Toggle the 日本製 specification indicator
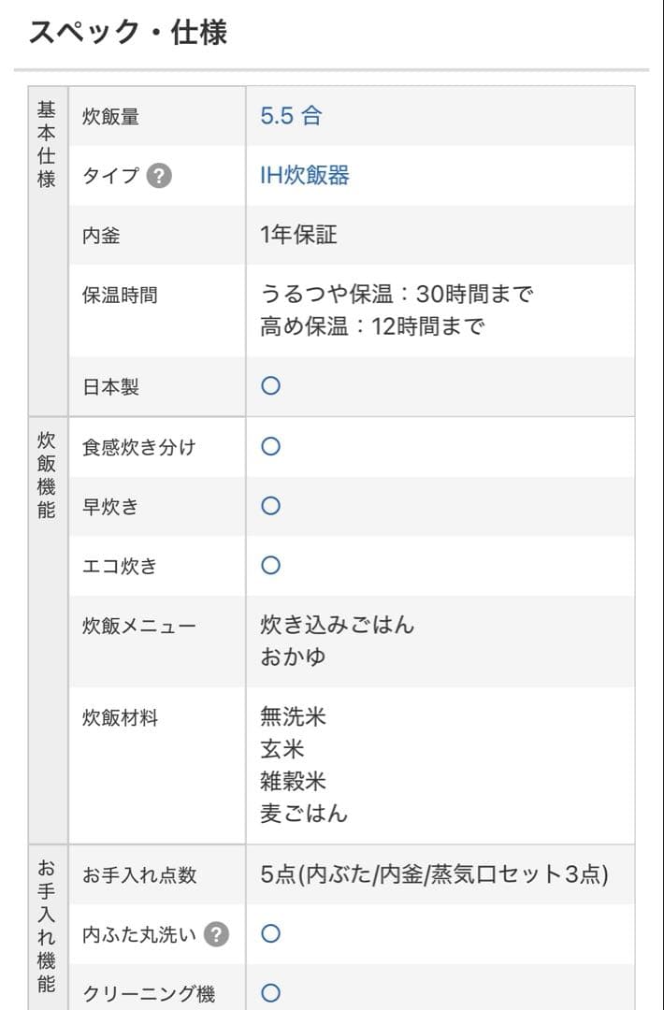The height and width of the screenshot is (1010, 664). pyautogui.click(x=269, y=386)
